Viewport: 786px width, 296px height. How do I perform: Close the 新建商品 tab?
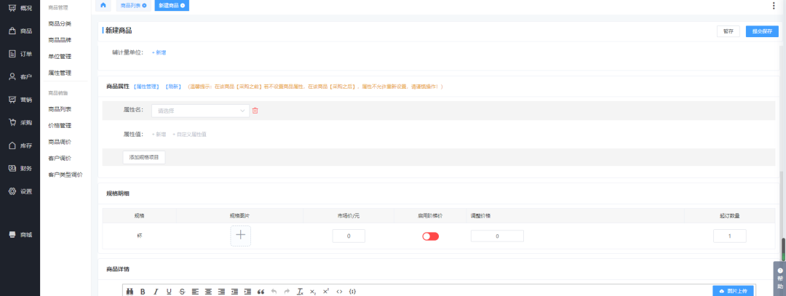pyautogui.click(x=182, y=5)
